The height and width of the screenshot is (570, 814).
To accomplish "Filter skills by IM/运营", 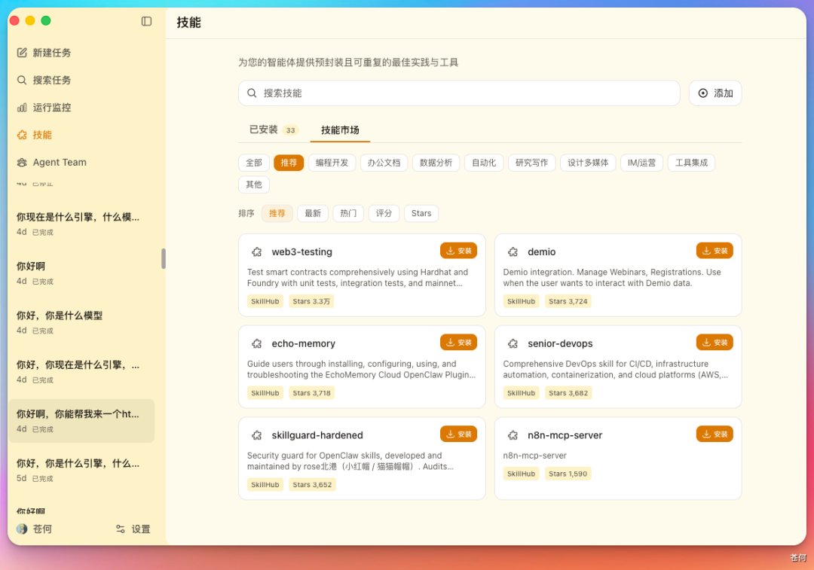I will point(641,163).
